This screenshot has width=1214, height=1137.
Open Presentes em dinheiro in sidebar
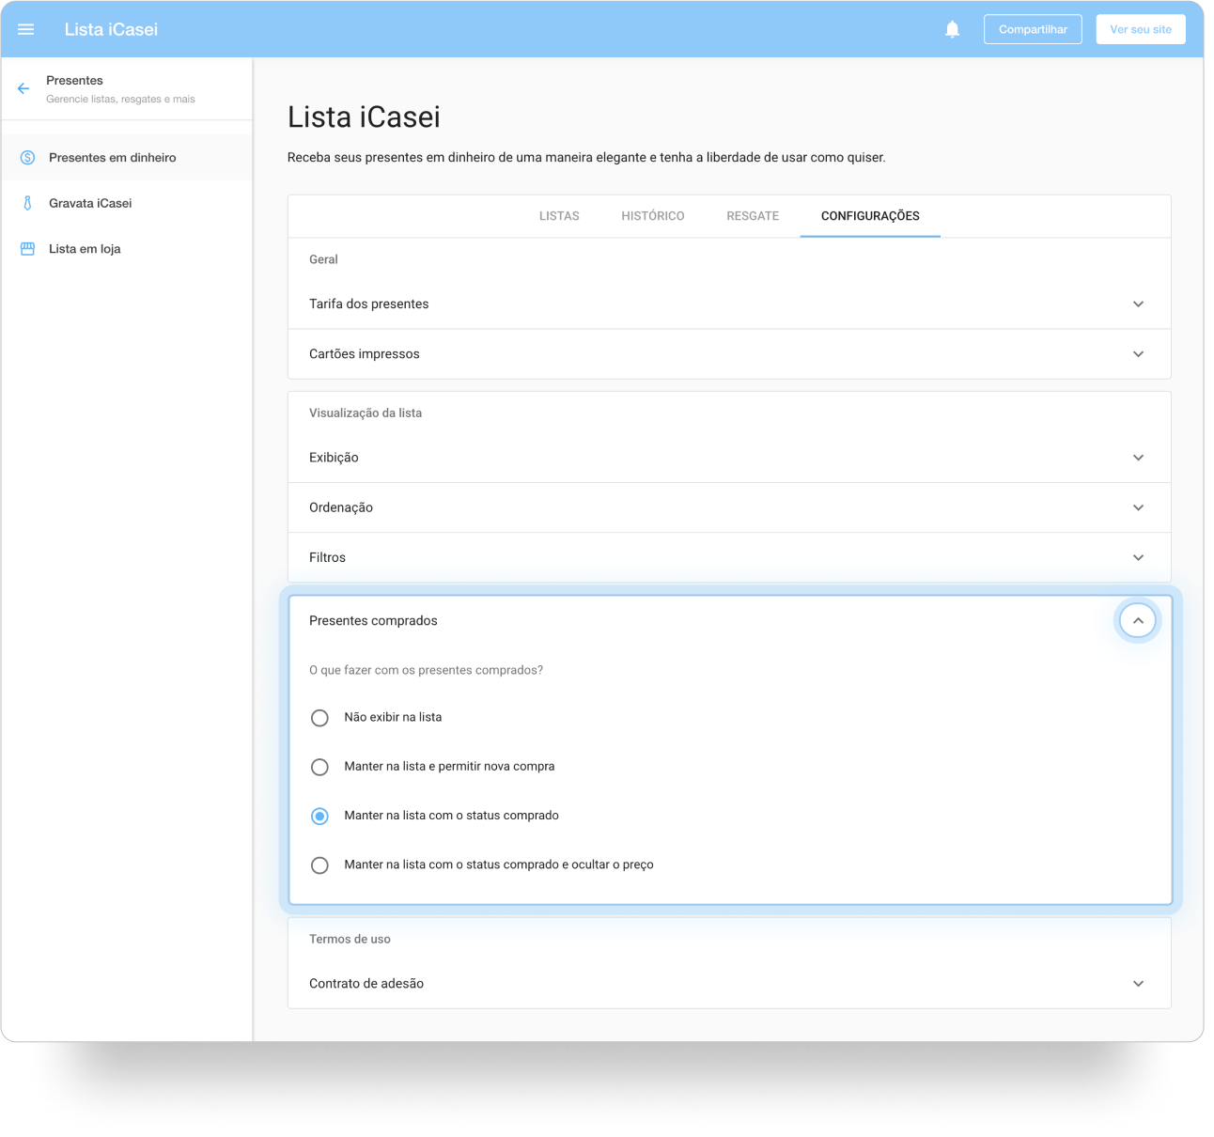tap(127, 158)
